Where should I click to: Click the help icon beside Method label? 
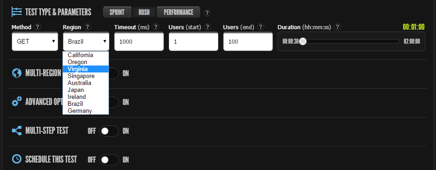point(38,27)
